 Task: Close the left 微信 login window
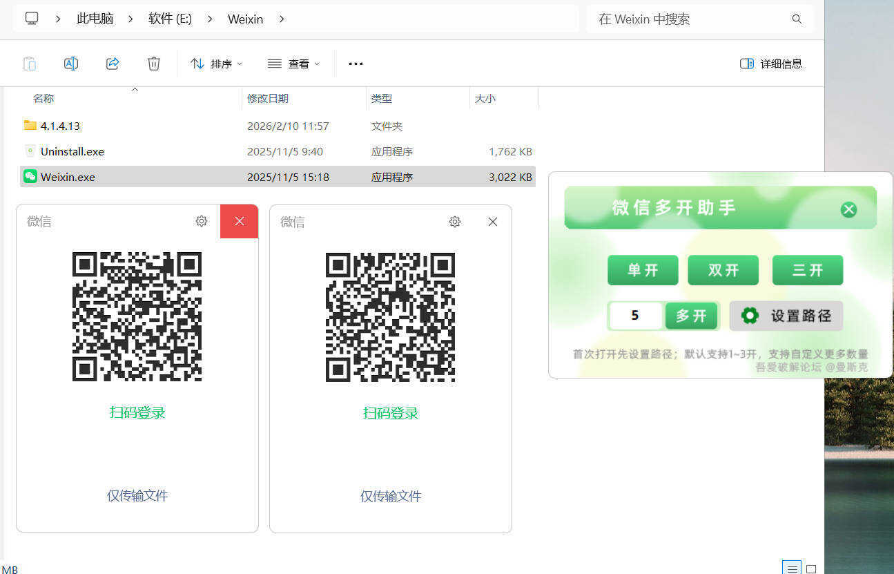239,221
